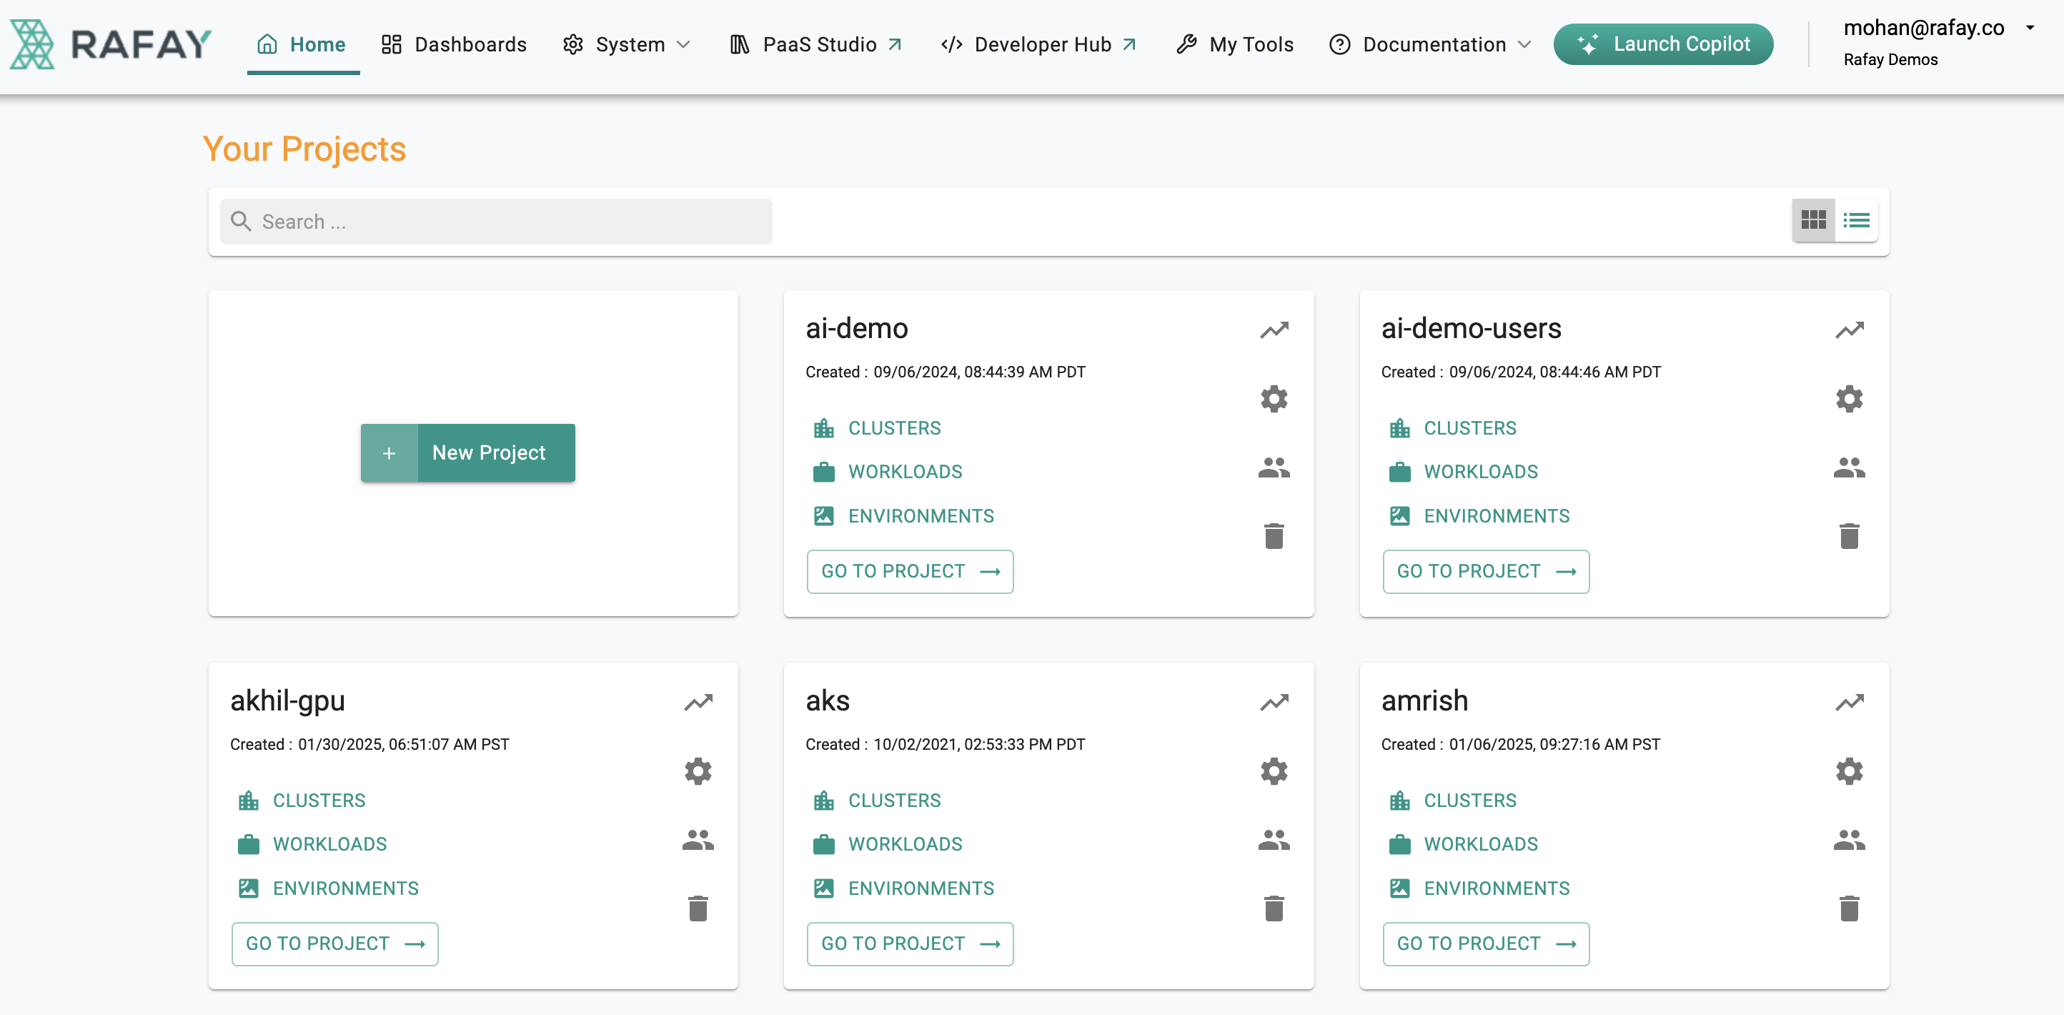Delete amrish project via trash icon

[x=1850, y=908]
